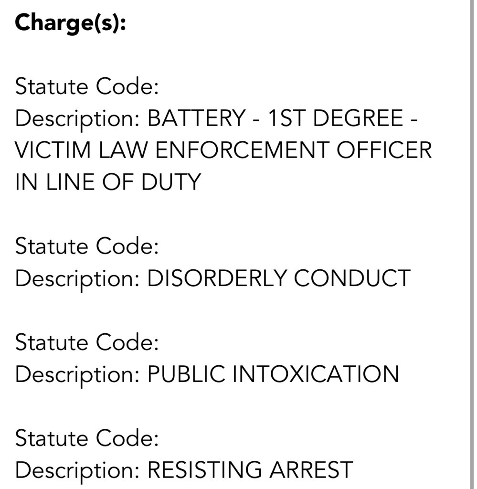This screenshot has width=477, height=489.
Task: Click the Statute Code label above Disorderly Conduct
Action: [86, 247]
